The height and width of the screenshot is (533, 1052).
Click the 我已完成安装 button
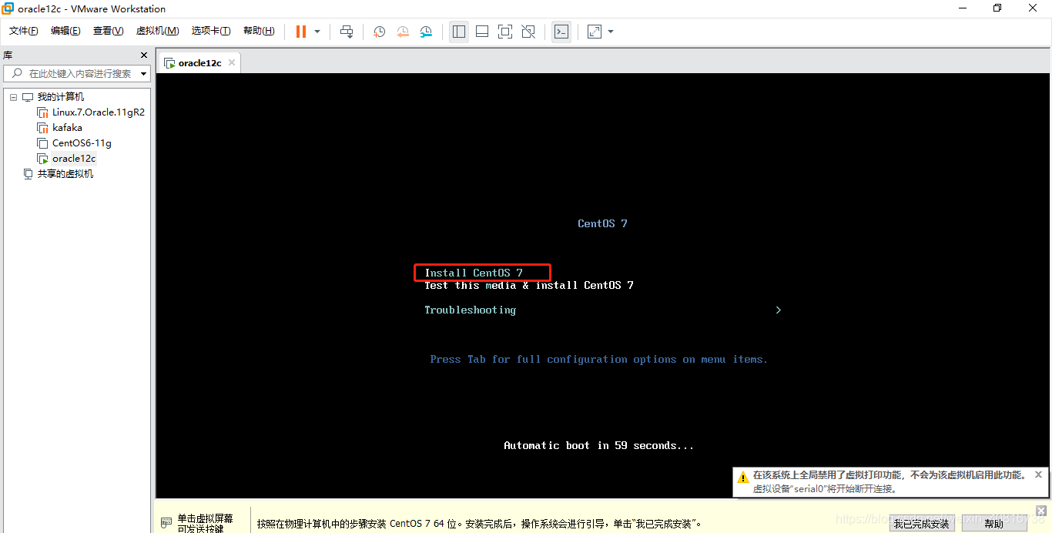pos(922,524)
